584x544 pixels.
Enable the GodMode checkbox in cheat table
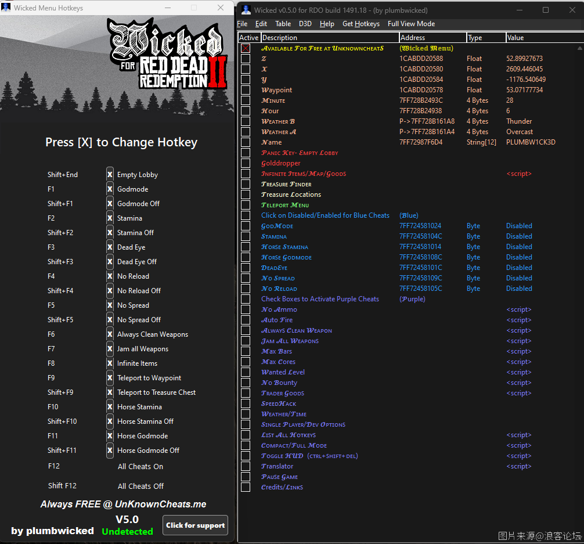coord(246,226)
